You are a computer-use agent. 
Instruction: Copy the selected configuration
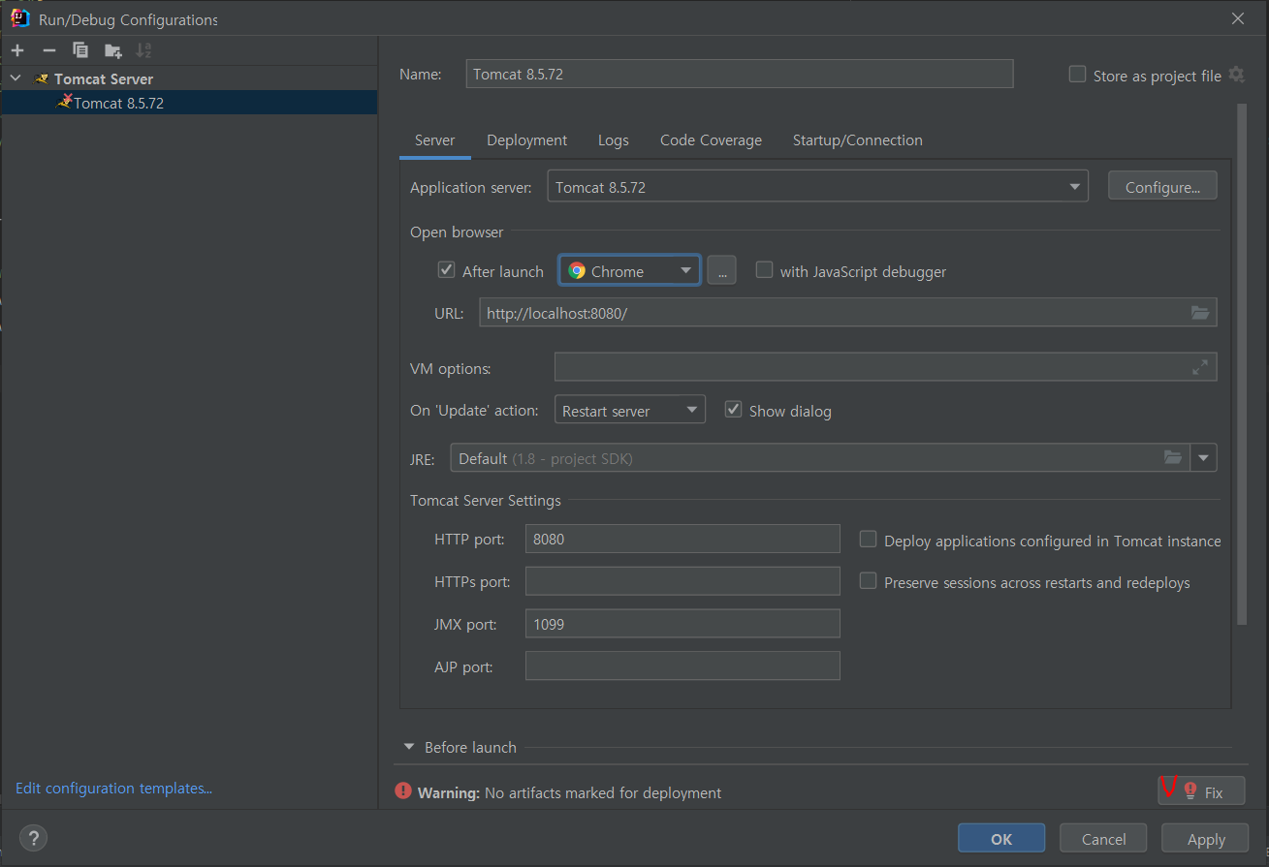pos(80,50)
